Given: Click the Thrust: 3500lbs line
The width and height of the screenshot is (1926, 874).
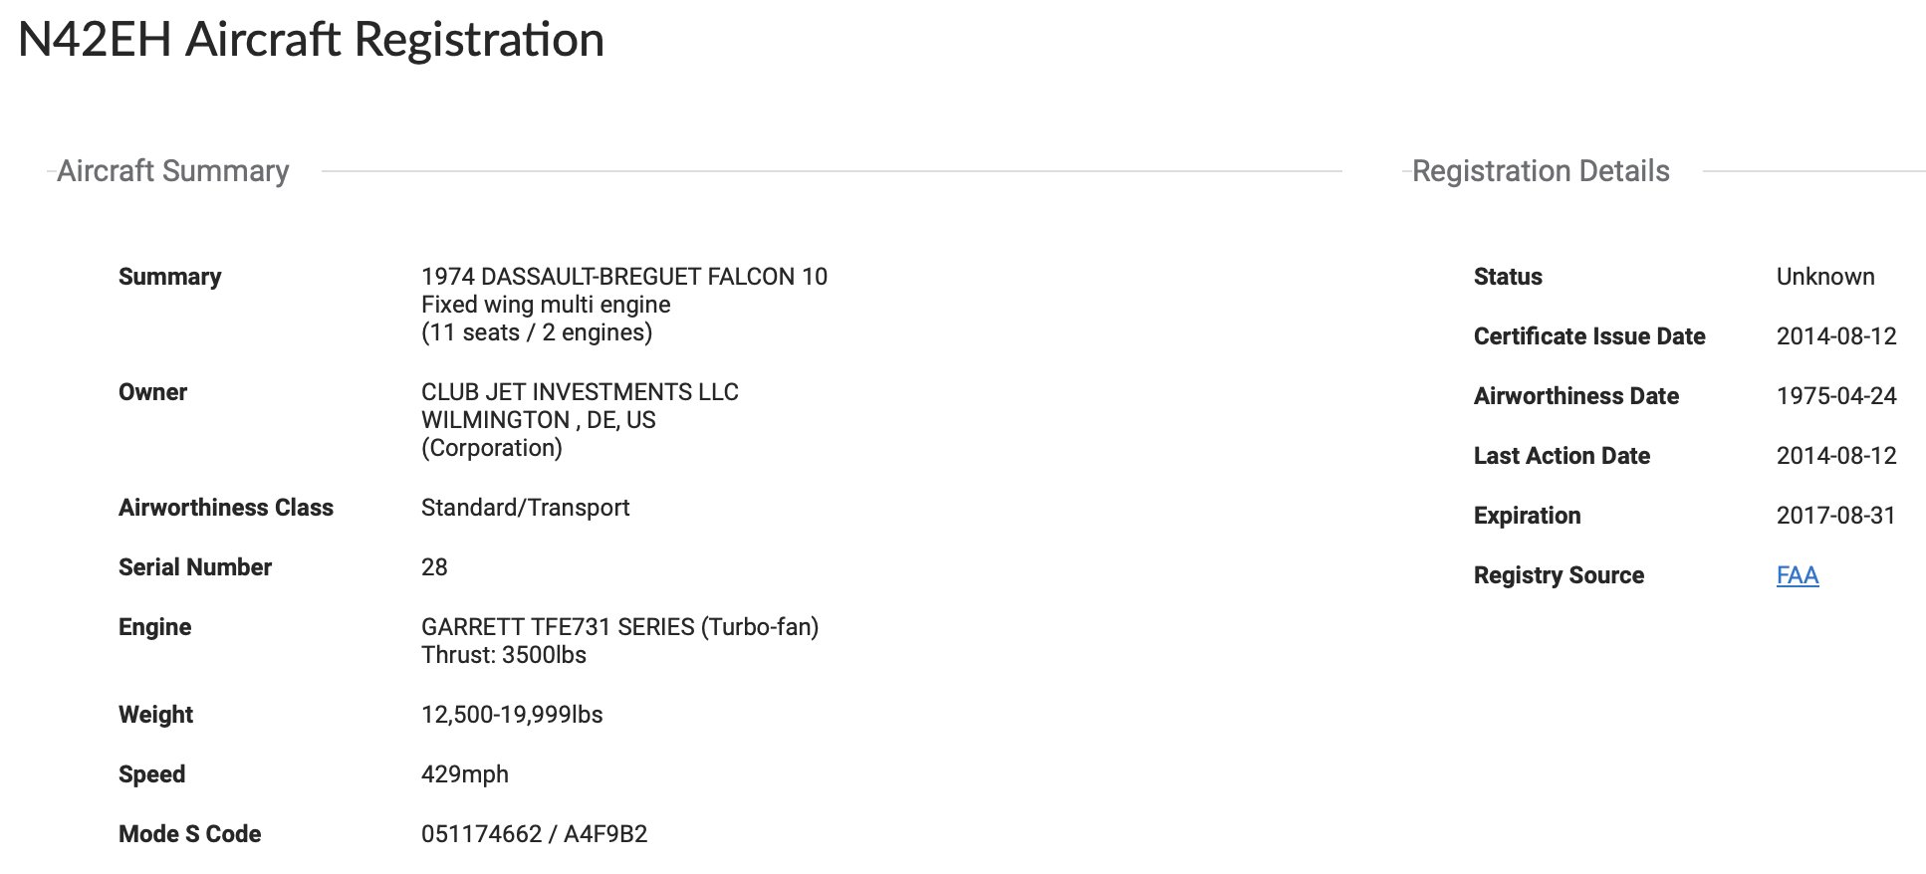Looking at the screenshot, I should 503,655.
